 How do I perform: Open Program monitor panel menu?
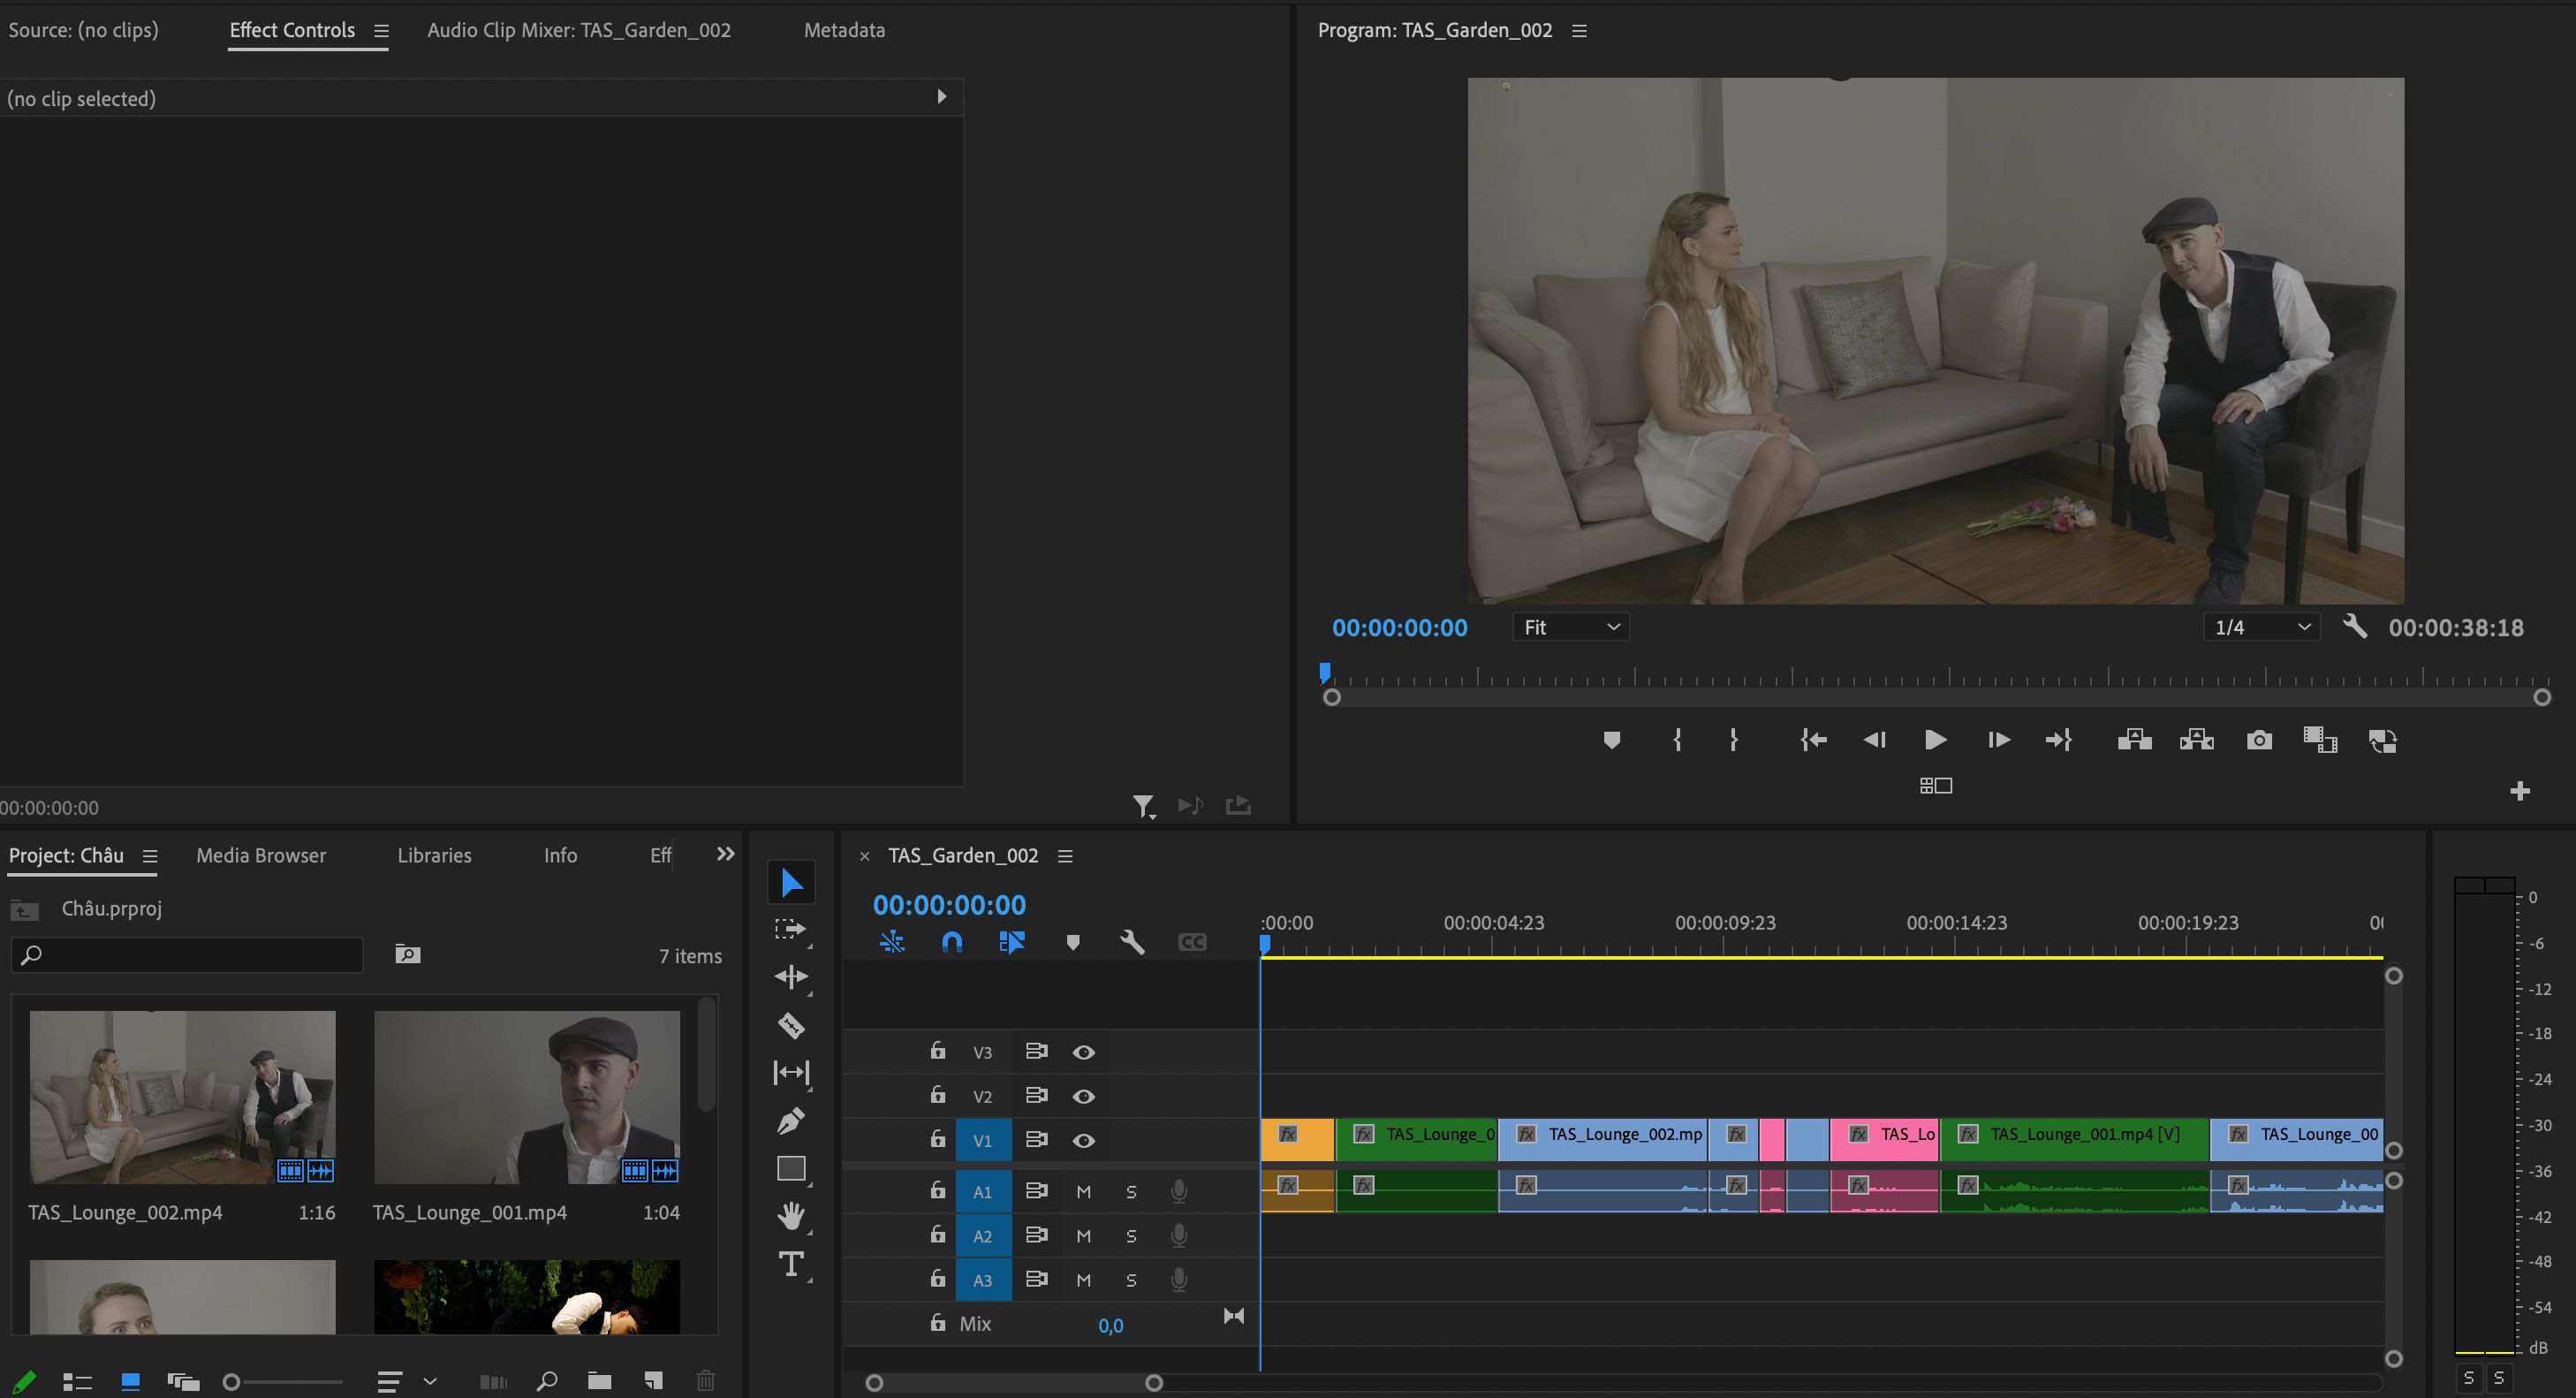[1579, 31]
